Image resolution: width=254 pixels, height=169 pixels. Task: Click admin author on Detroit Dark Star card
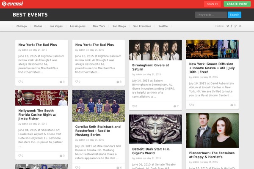pyautogui.click(x=139, y=158)
